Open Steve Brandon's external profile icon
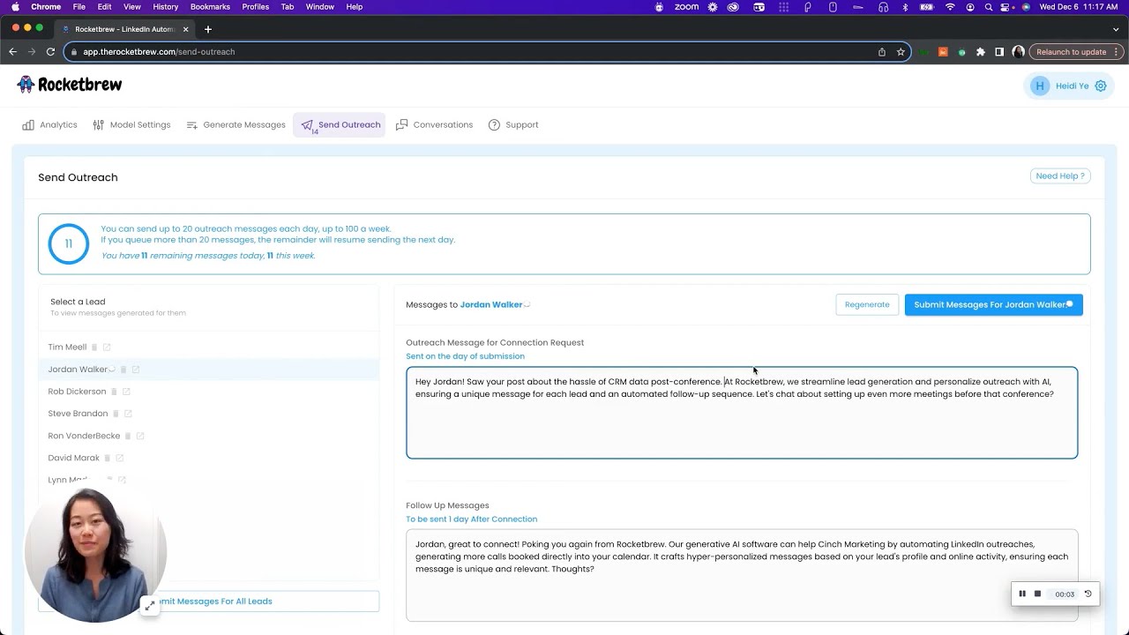This screenshot has width=1129, height=635. pos(128,414)
